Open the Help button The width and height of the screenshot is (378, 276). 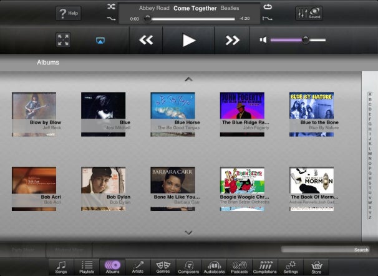tap(69, 13)
